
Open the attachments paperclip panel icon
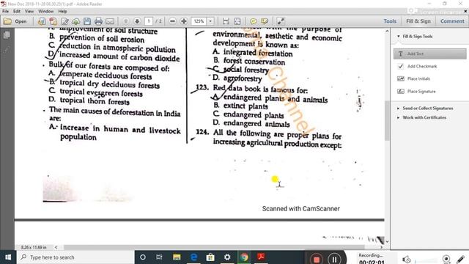coord(7,49)
